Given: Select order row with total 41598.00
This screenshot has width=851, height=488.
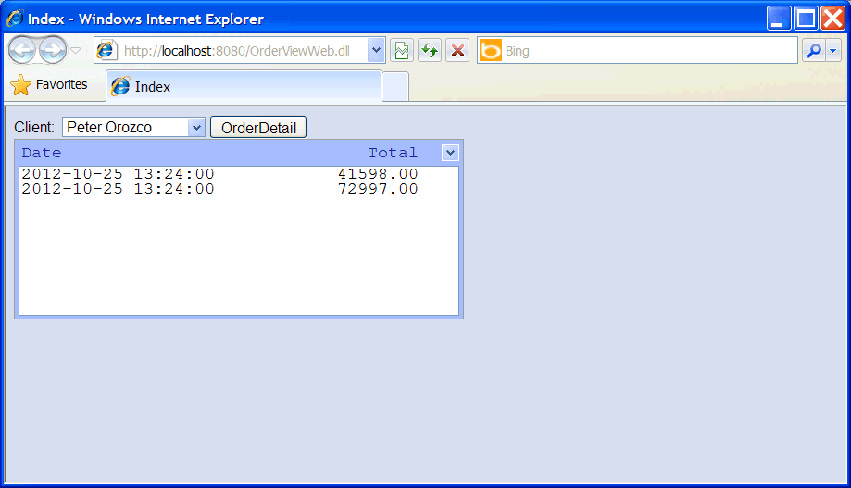Looking at the screenshot, I should (239, 174).
